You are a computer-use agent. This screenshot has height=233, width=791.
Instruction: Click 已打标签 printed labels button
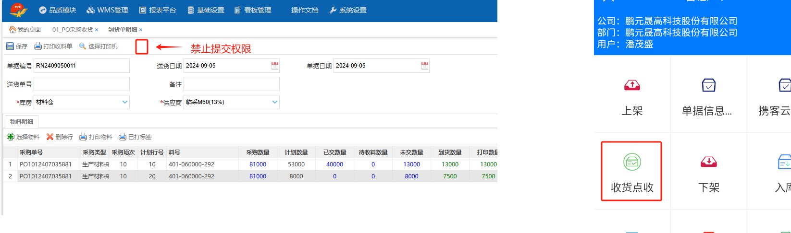(x=135, y=137)
